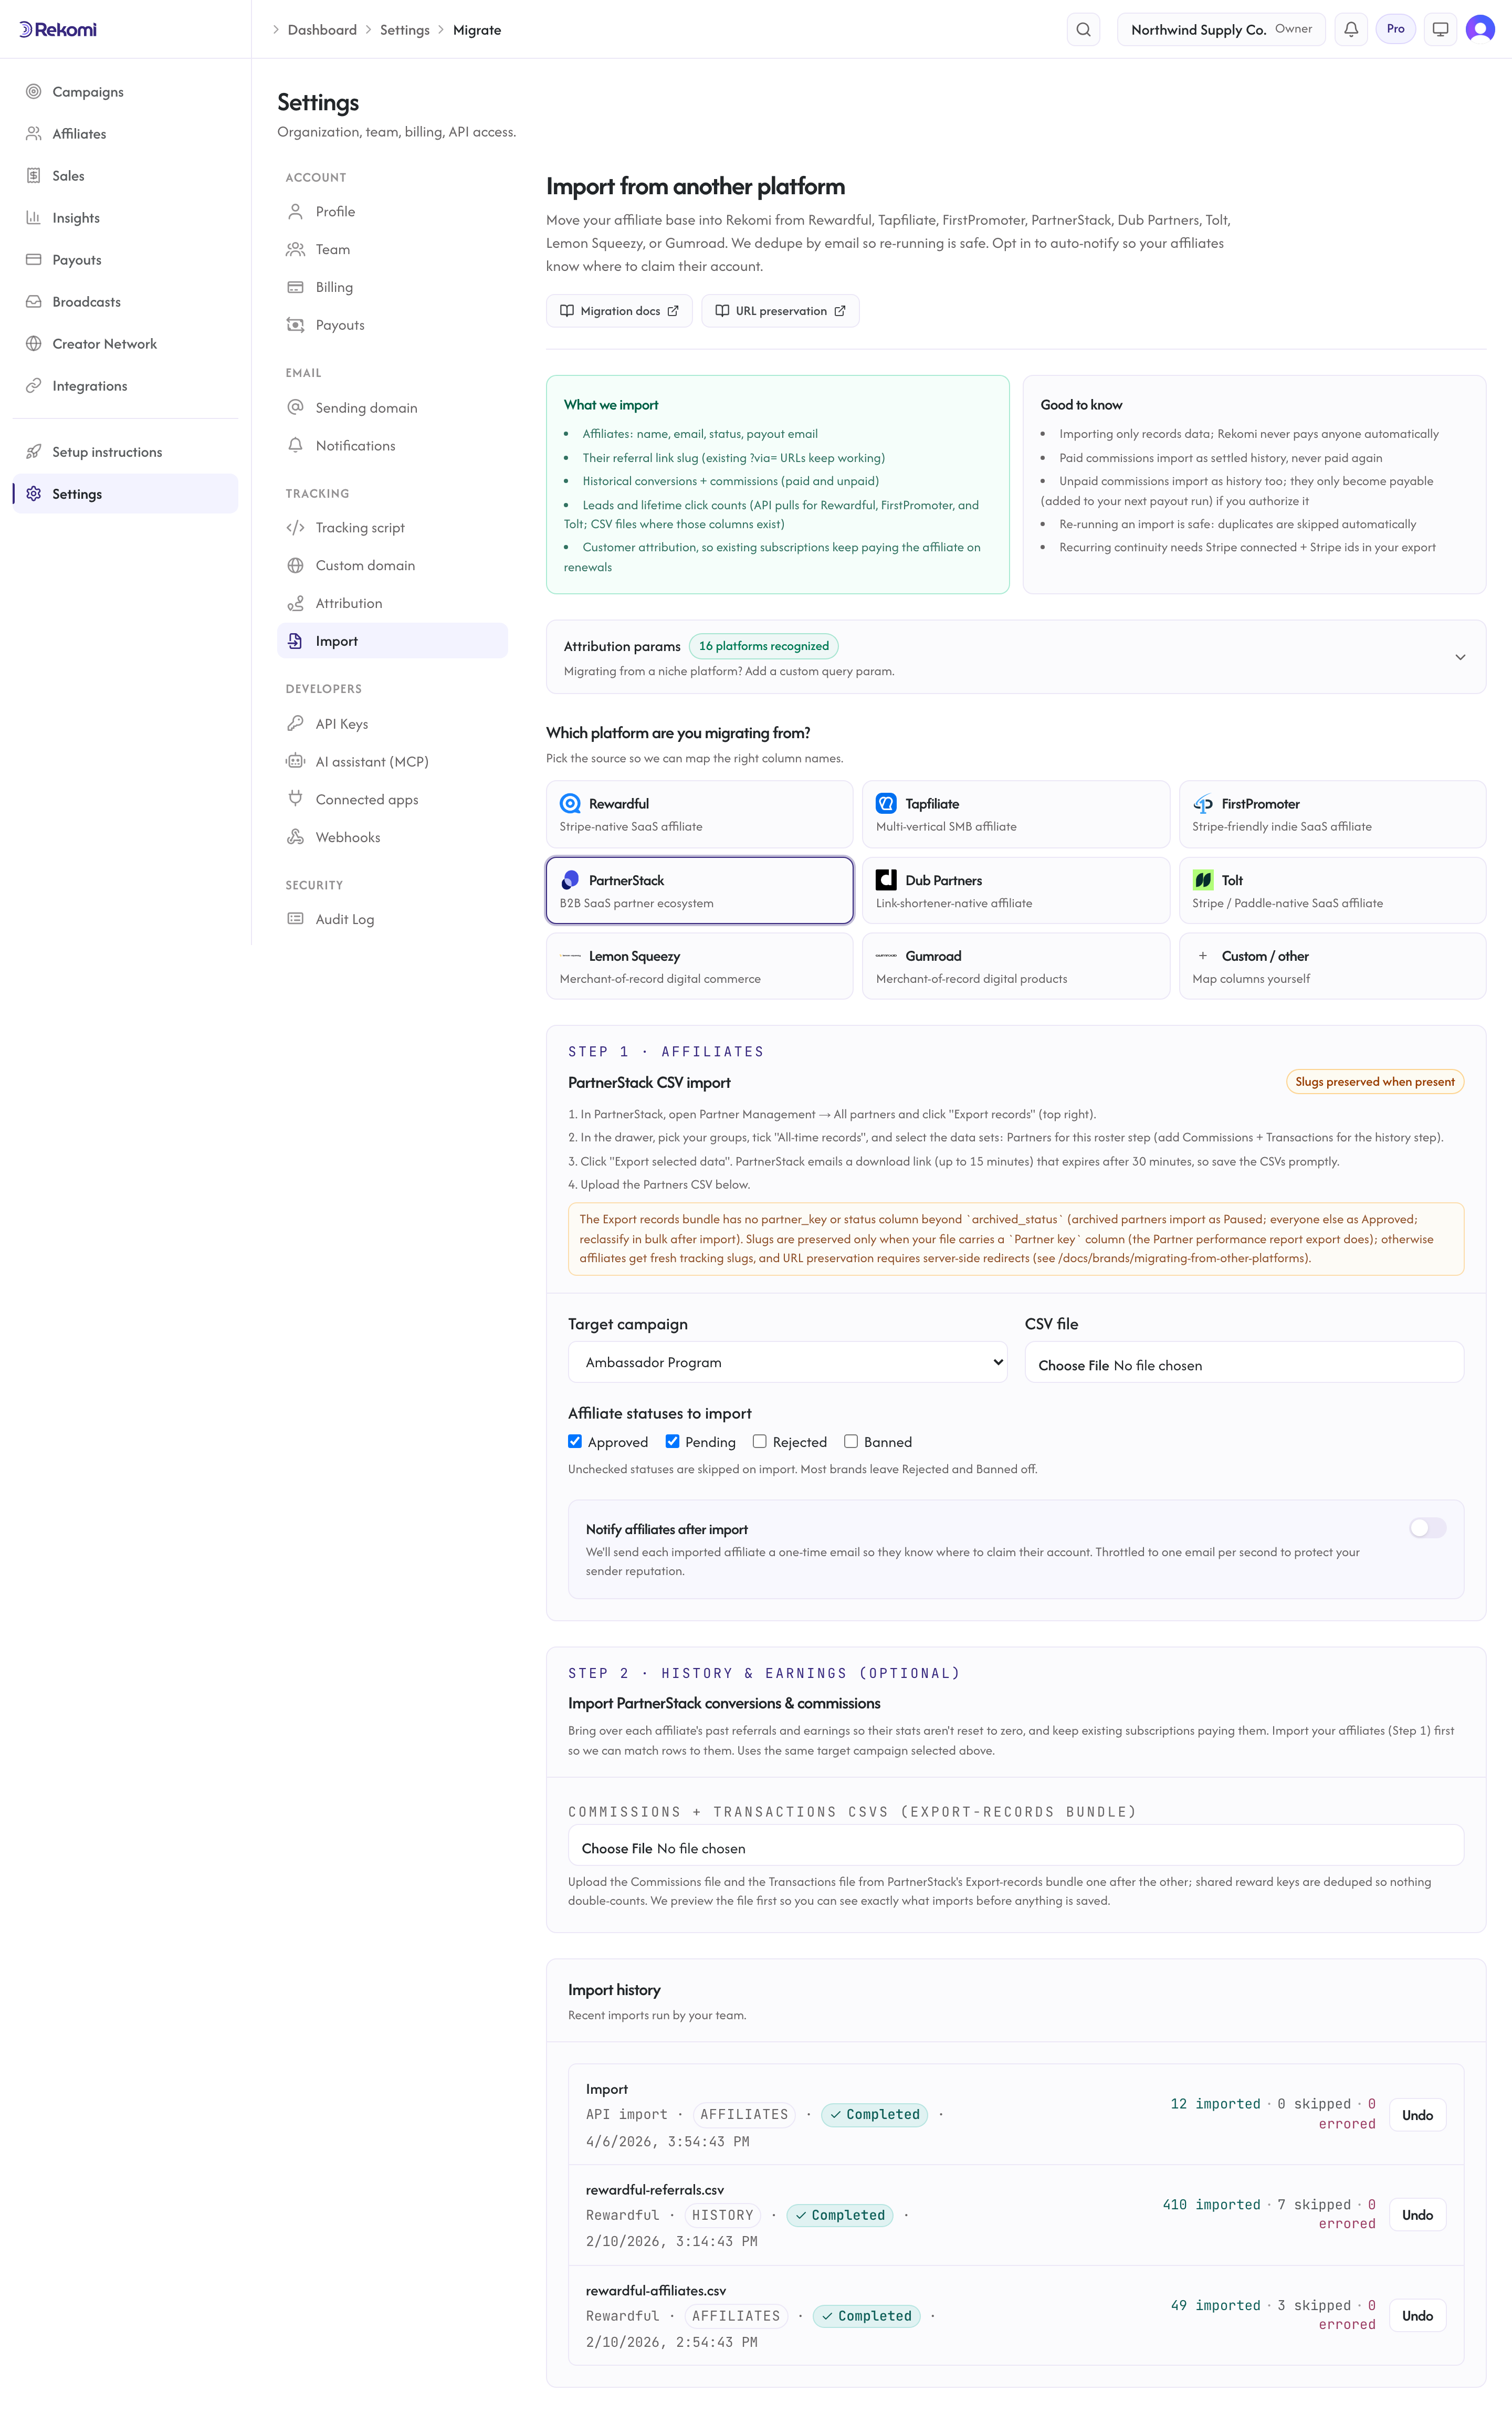The height and width of the screenshot is (2413, 1512).
Task: Open the search icon in header
Action: point(1083,30)
